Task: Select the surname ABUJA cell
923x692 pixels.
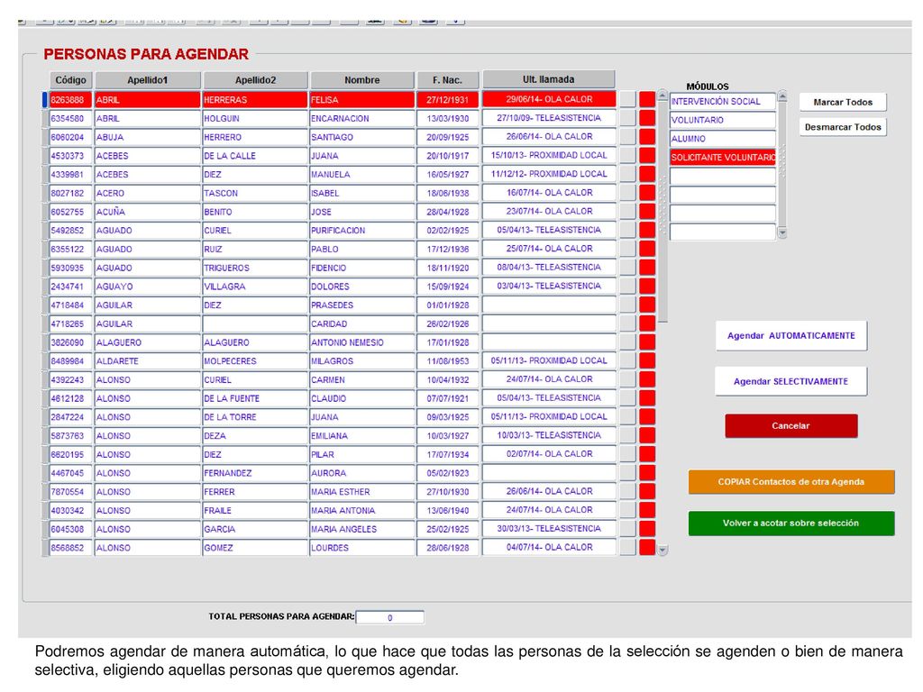Action: click(148, 137)
